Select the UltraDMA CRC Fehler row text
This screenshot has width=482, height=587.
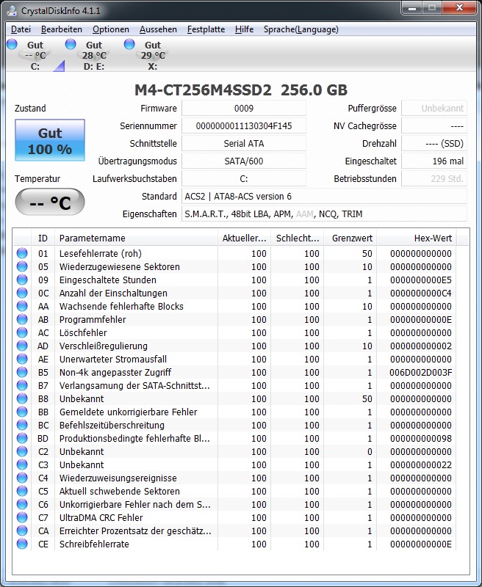101,517
